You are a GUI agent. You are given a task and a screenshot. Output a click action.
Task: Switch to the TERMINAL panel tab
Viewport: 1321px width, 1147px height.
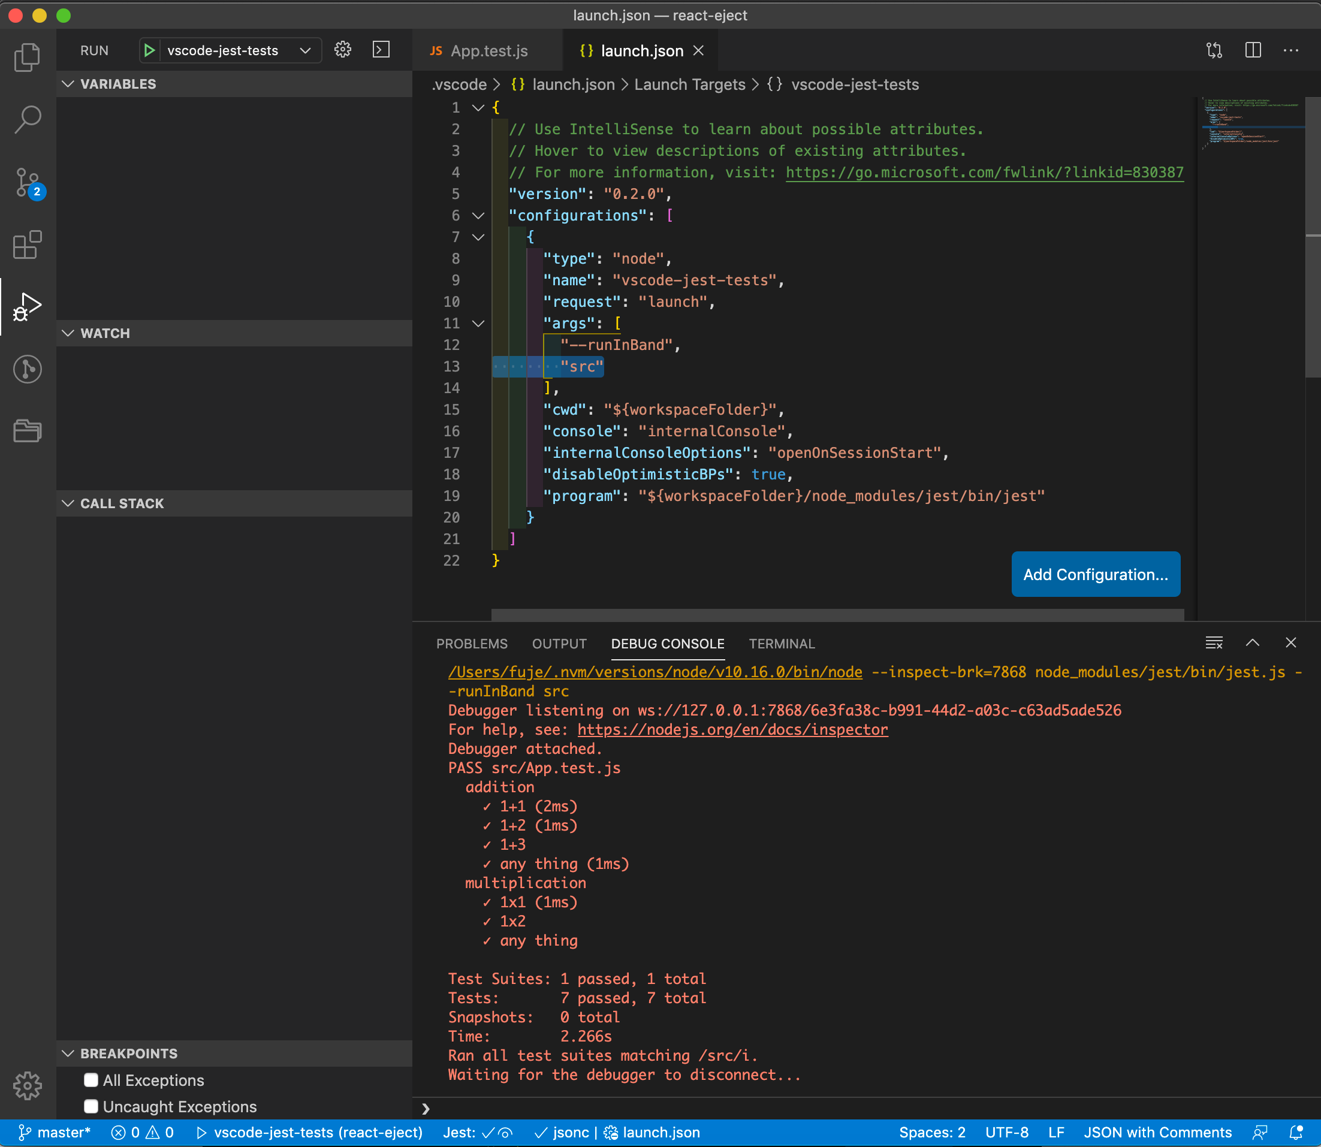point(782,644)
